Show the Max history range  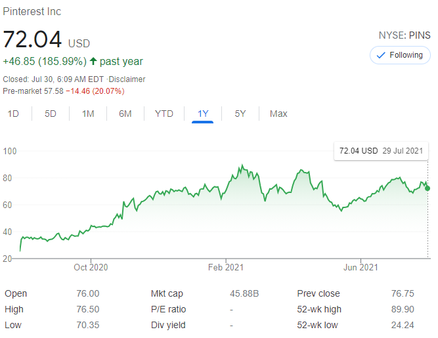coord(278,114)
